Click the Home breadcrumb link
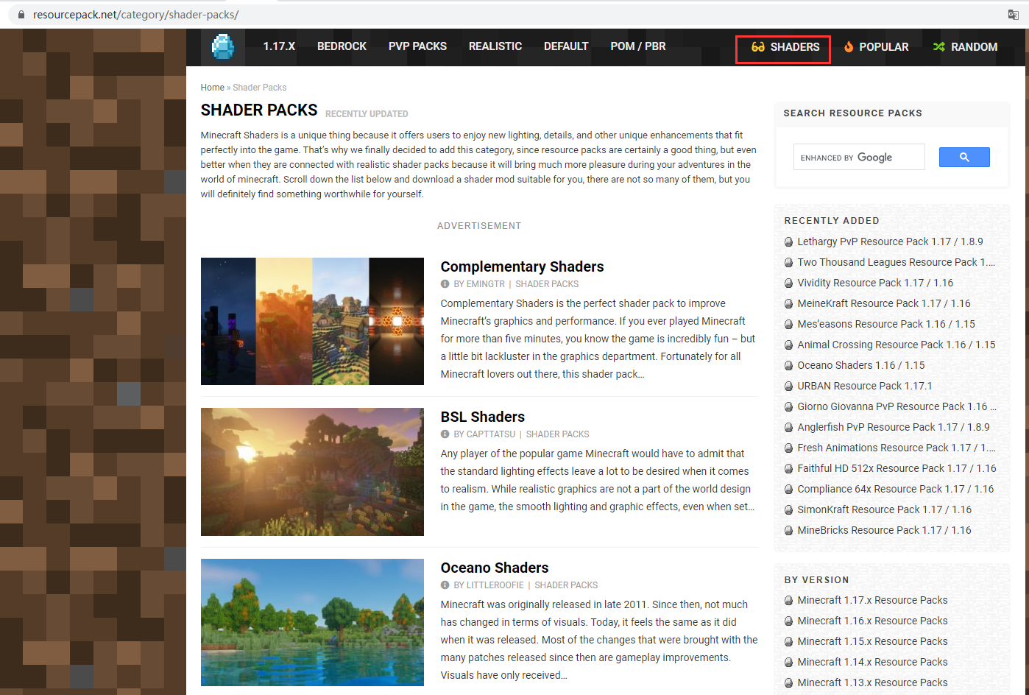Image resolution: width=1029 pixels, height=695 pixels. pyautogui.click(x=212, y=87)
